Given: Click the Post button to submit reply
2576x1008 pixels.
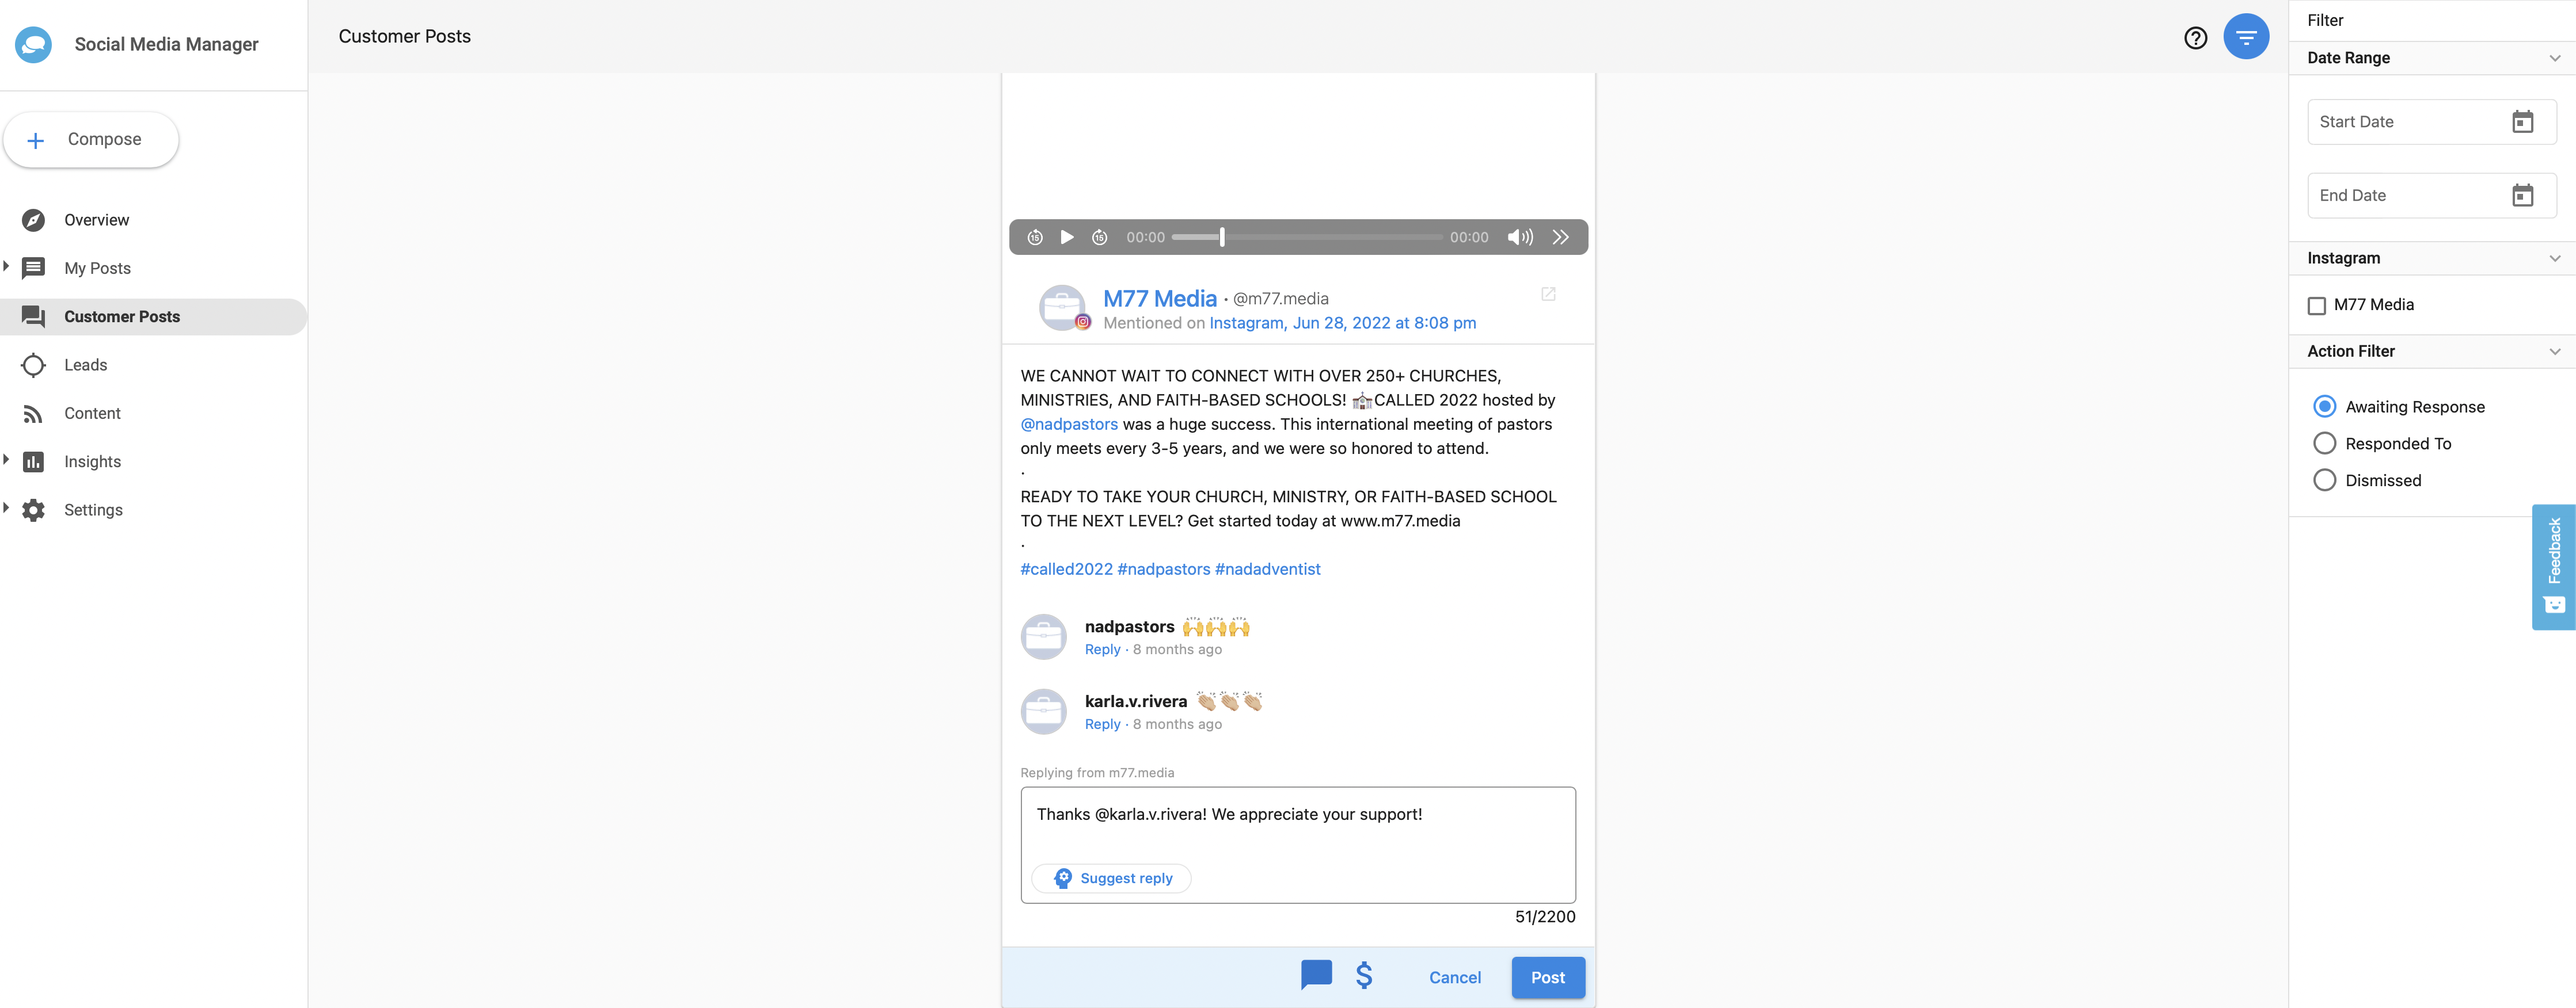Looking at the screenshot, I should [x=1547, y=977].
